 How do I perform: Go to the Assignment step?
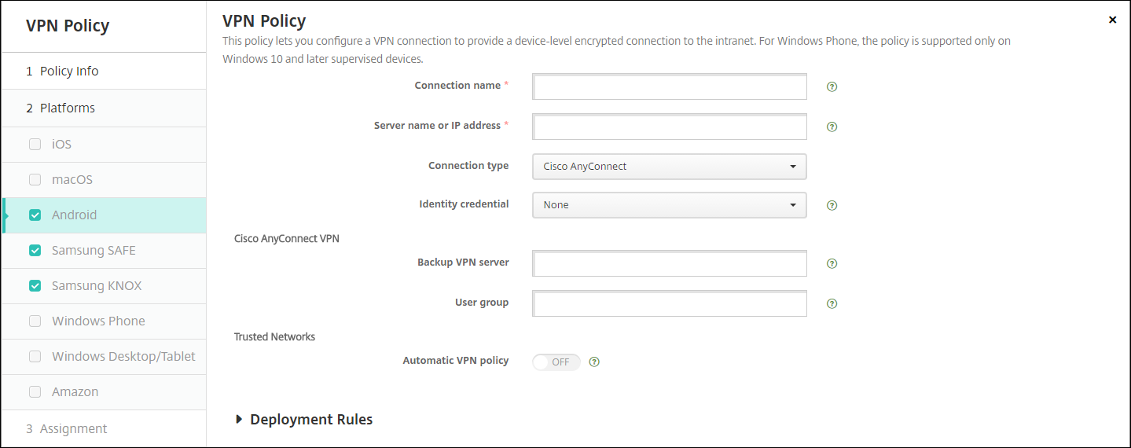[x=73, y=429]
